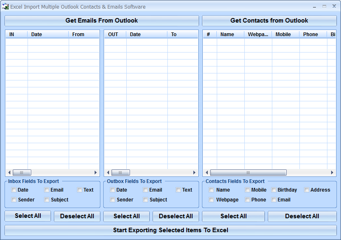Enable the Birthday checkbox for contacts
341x240 pixels.
[274, 190]
